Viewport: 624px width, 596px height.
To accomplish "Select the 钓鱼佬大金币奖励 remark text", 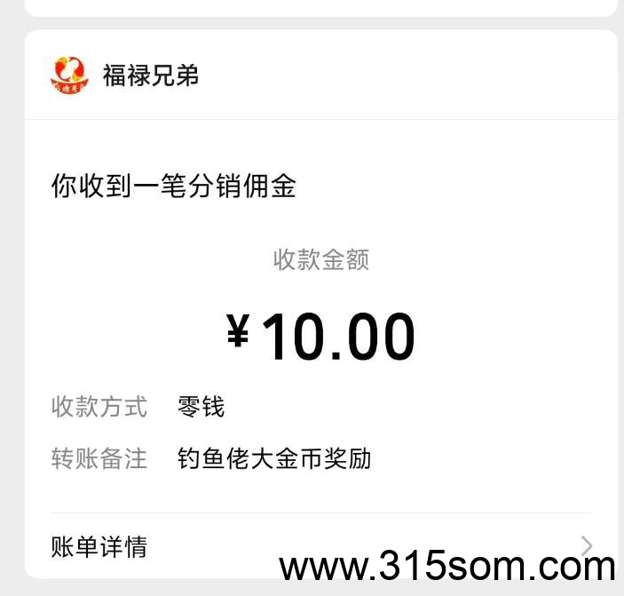I will coord(274,458).
